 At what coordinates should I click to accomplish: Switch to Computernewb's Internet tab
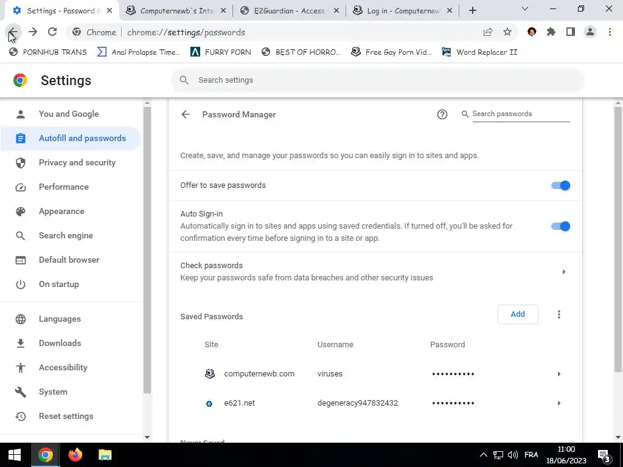(177, 11)
